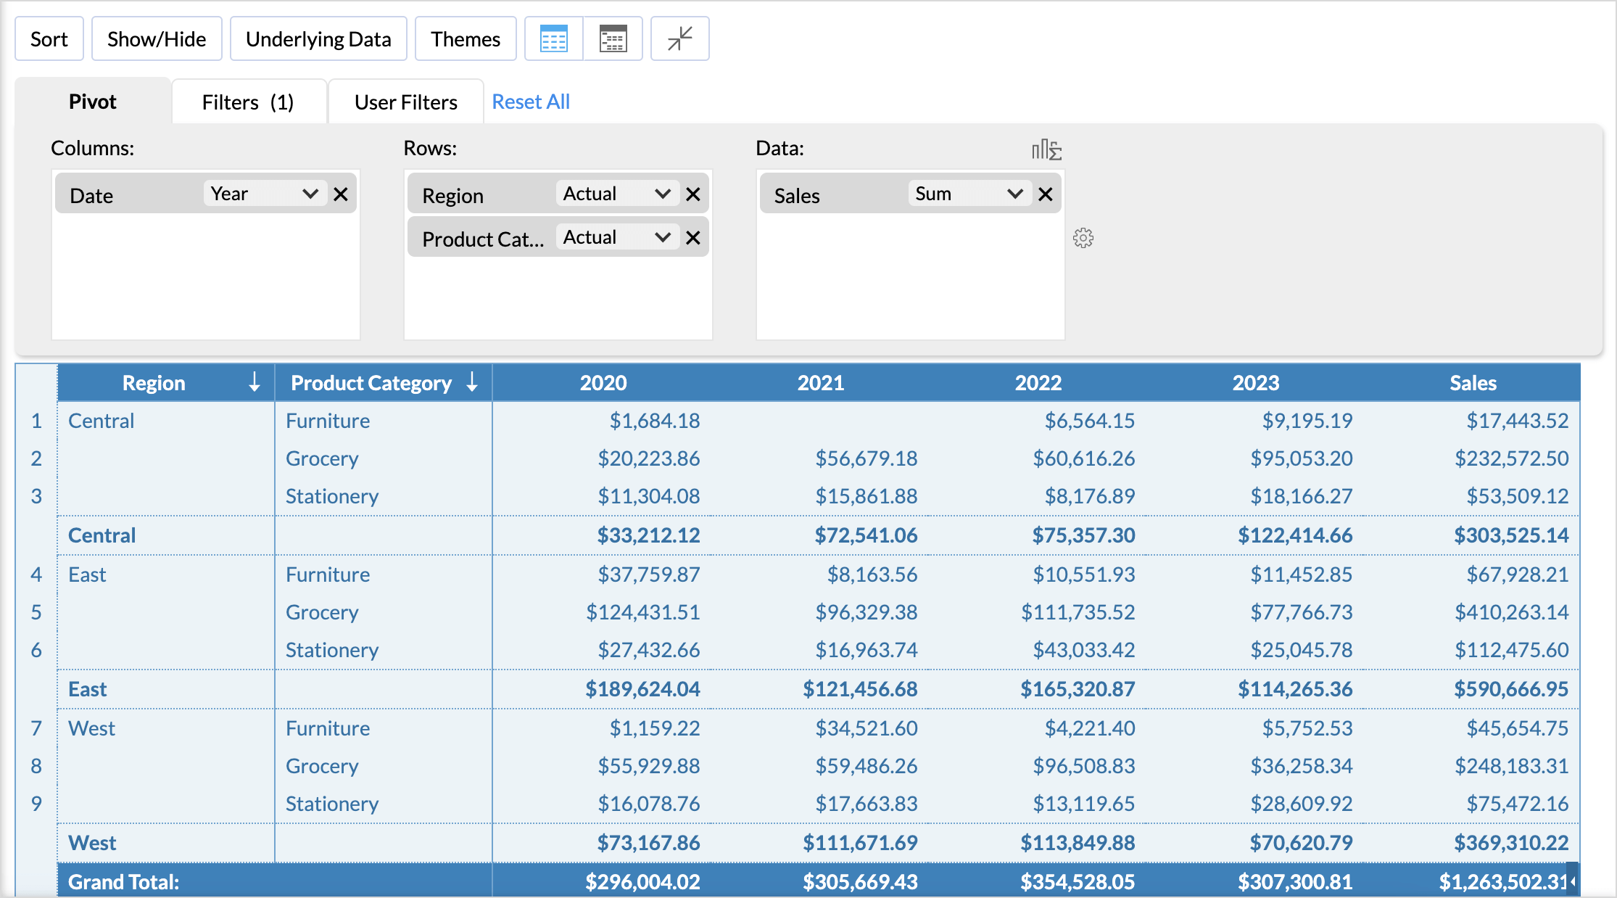Remove the Date field with its X icon
This screenshot has height=898, width=1617.
341,194
